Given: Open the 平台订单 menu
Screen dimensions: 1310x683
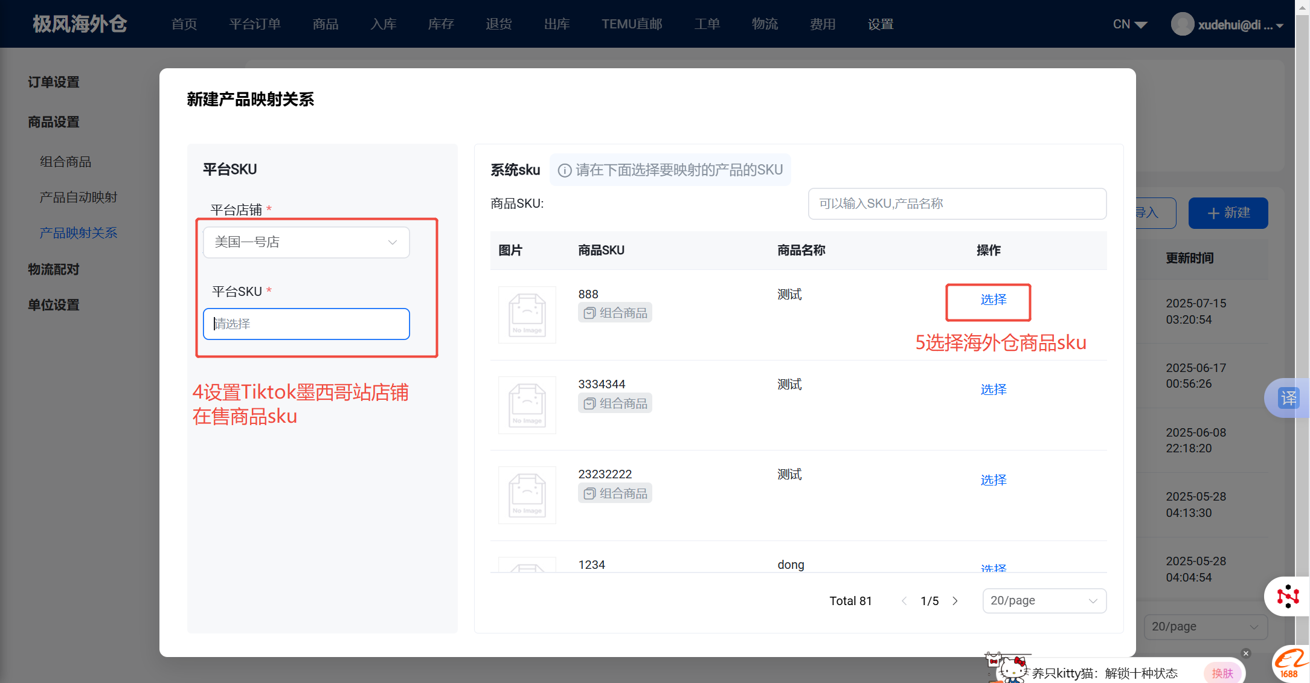Looking at the screenshot, I should click(x=255, y=24).
